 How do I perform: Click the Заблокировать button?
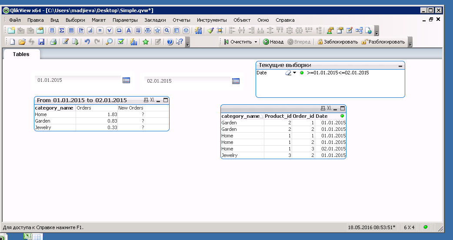337,42
